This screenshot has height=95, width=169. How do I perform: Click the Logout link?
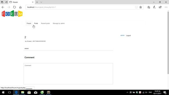point(128,36)
